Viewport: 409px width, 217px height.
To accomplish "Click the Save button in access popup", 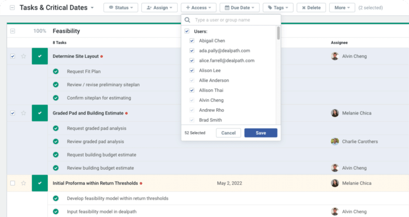I will coord(260,133).
